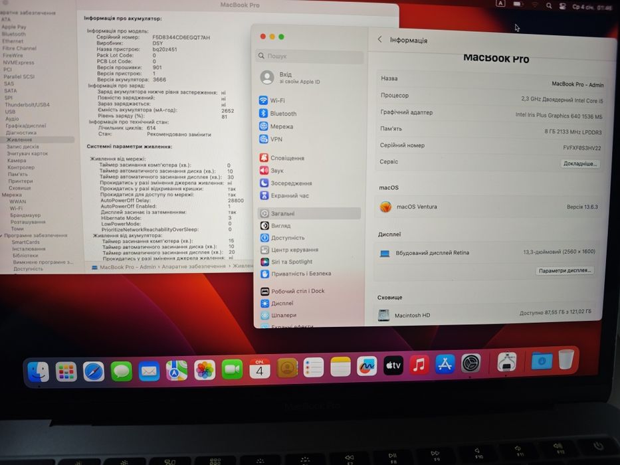Viewport: 620px width, 465px height.
Task: Open Spotlight search in menu bar
Action: pyautogui.click(x=549, y=5)
